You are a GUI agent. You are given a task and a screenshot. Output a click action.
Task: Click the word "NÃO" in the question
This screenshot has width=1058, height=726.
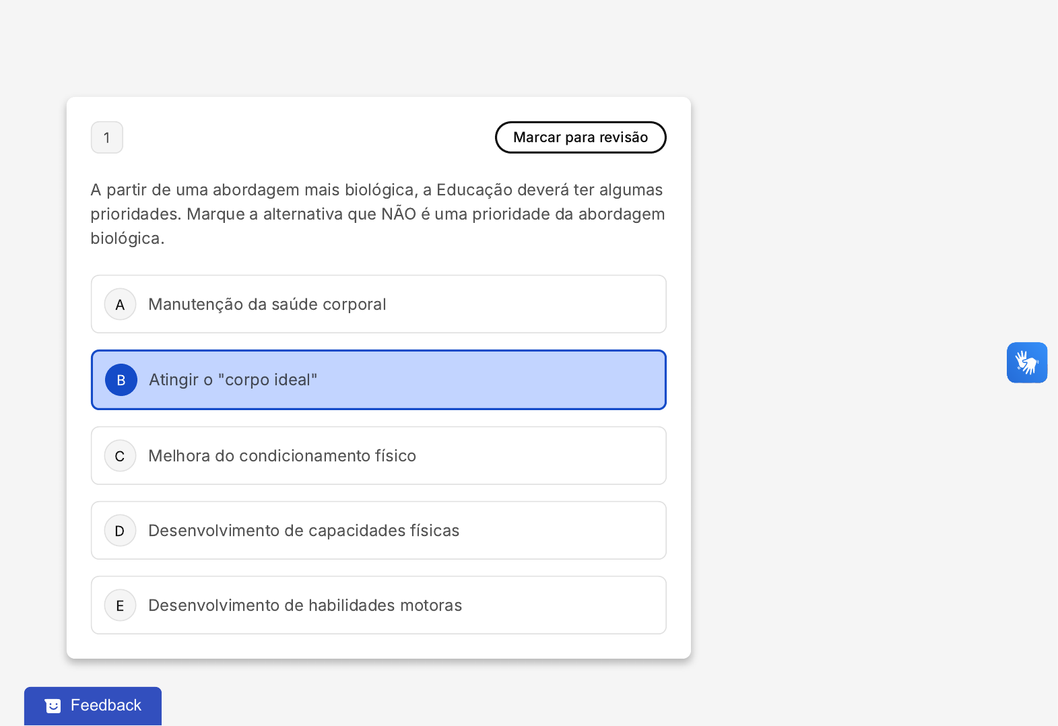399,214
